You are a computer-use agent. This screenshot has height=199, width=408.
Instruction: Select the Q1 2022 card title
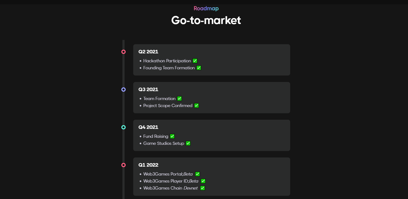point(148,165)
